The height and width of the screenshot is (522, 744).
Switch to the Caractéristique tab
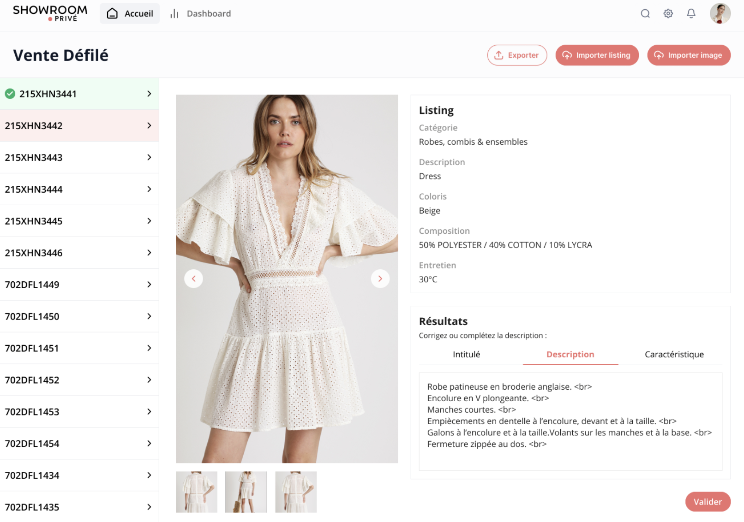tap(674, 355)
